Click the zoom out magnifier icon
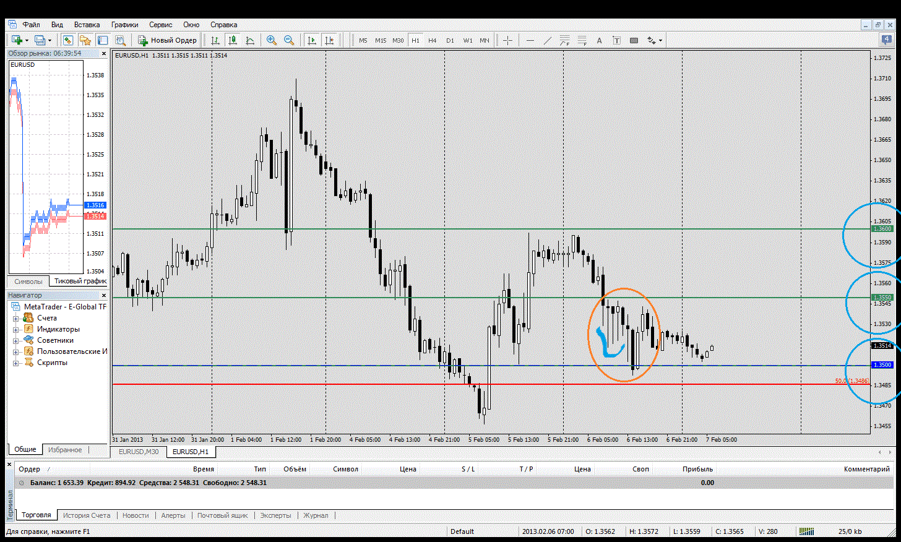901x542 pixels. (x=288, y=40)
